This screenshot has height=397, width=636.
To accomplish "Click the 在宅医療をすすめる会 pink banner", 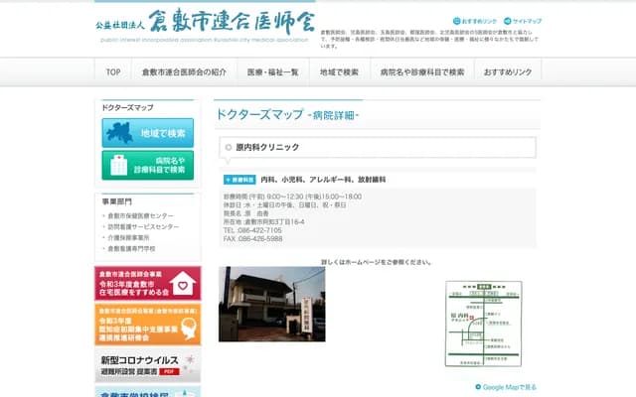I will point(148,283).
